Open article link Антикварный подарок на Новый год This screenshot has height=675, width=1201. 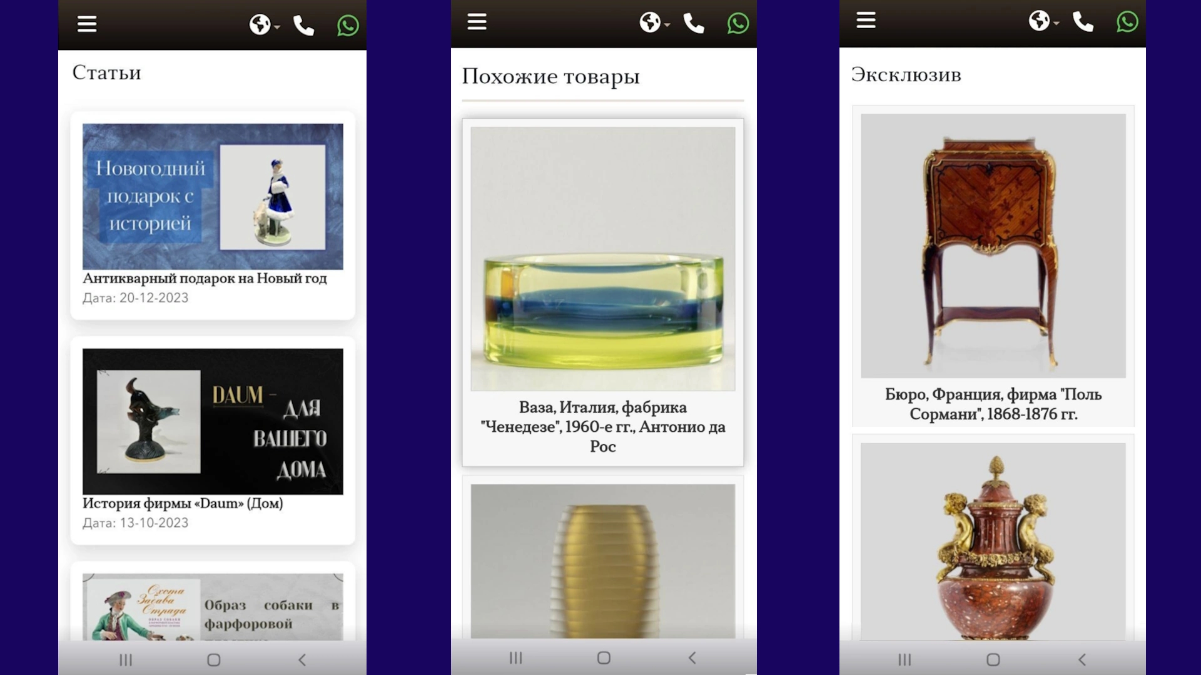coord(205,279)
